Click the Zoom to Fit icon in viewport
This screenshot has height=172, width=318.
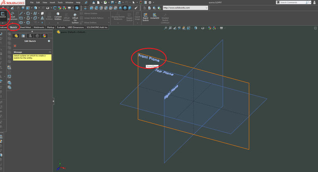(165, 28)
